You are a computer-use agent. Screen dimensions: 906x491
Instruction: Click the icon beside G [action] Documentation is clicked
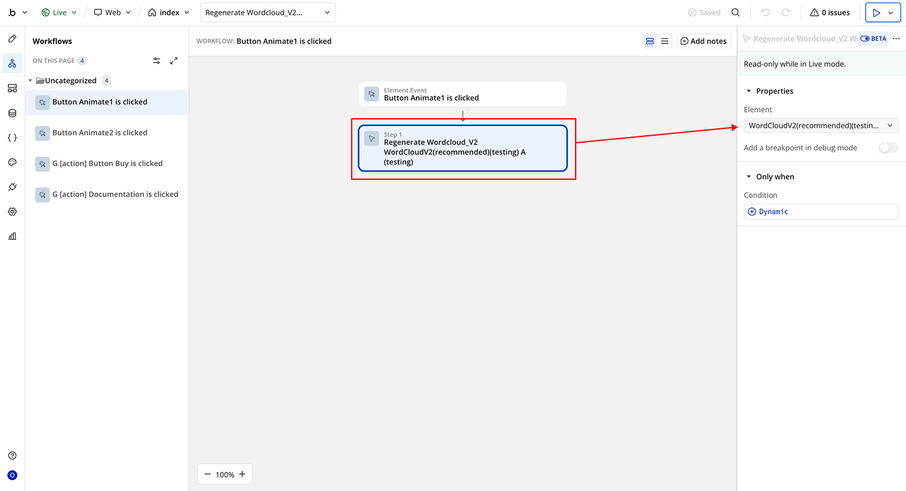pos(42,195)
